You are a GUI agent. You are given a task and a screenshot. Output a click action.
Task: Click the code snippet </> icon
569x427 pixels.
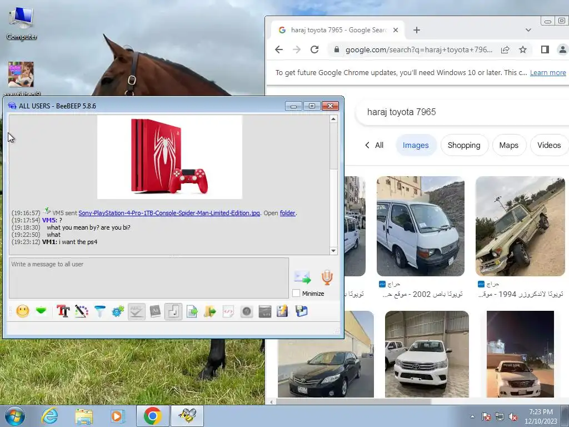click(228, 311)
